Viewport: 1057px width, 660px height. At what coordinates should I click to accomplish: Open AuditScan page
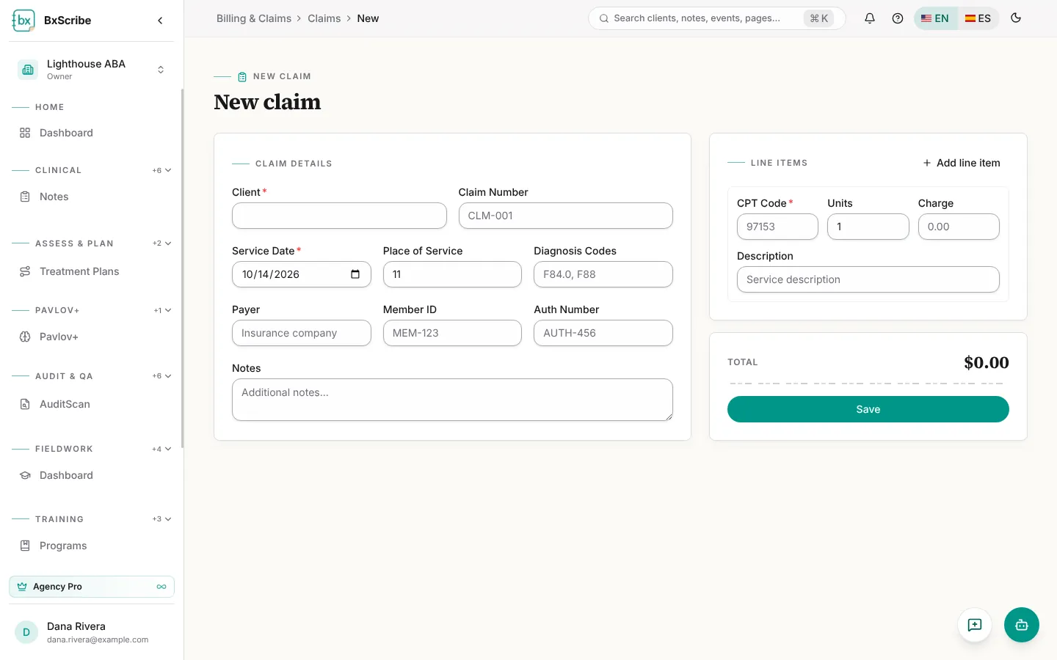click(92, 404)
